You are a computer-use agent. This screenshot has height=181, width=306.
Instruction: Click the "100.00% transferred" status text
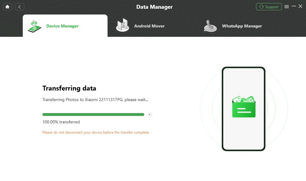point(61,122)
